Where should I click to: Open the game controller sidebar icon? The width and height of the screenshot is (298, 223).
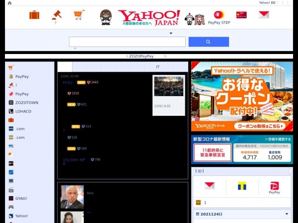click(11, 207)
